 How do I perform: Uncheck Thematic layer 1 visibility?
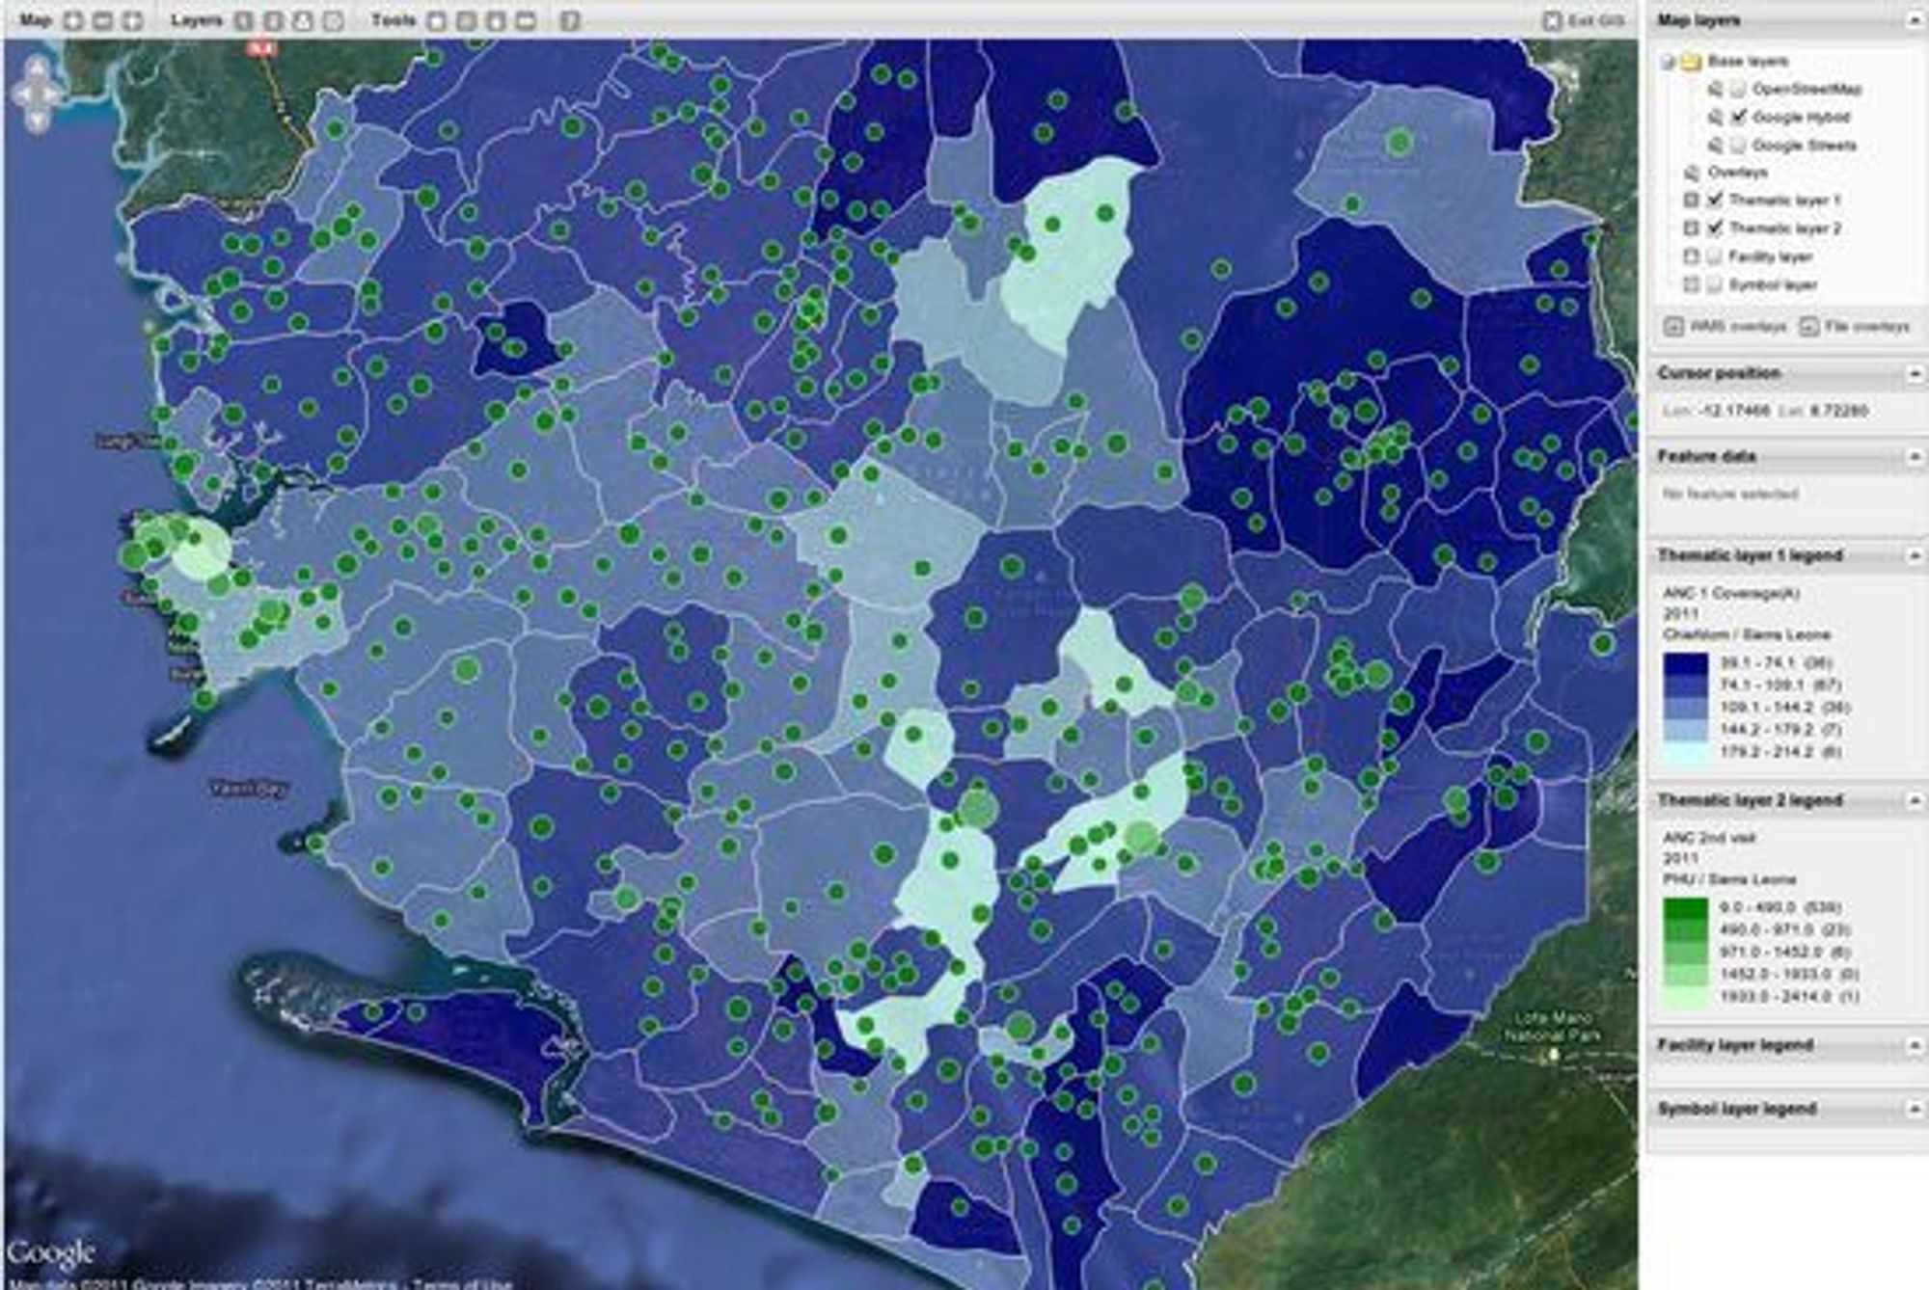pyautogui.click(x=1714, y=201)
